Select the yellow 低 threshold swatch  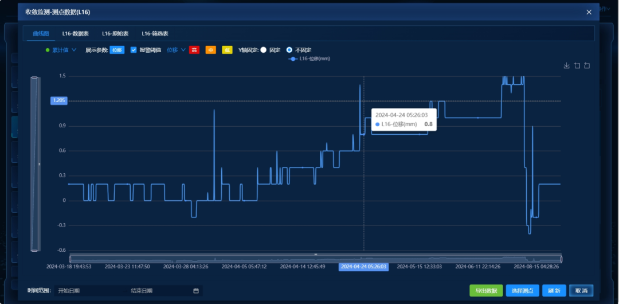[228, 50]
